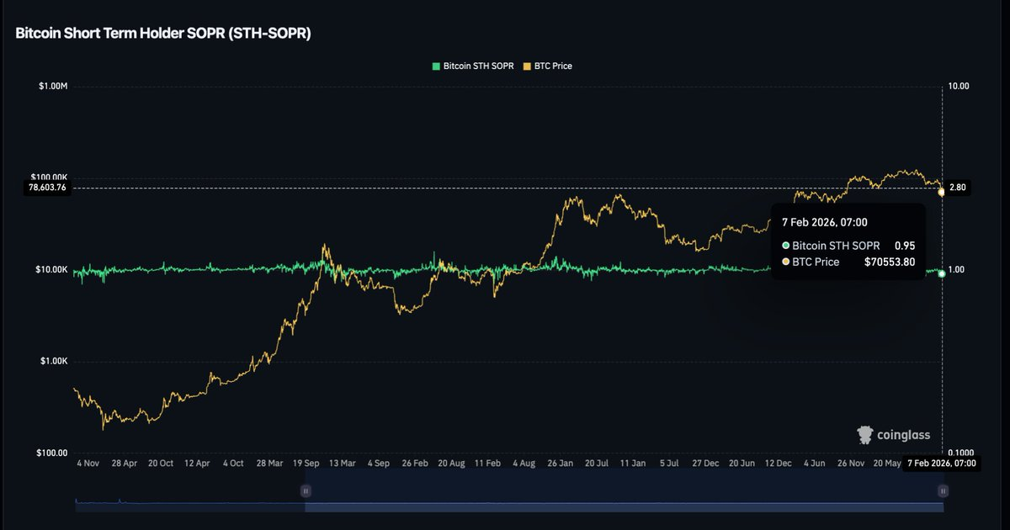Click the coinglass logo watermark
This screenshot has height=530, width=1010.
(x=893, y=434)
